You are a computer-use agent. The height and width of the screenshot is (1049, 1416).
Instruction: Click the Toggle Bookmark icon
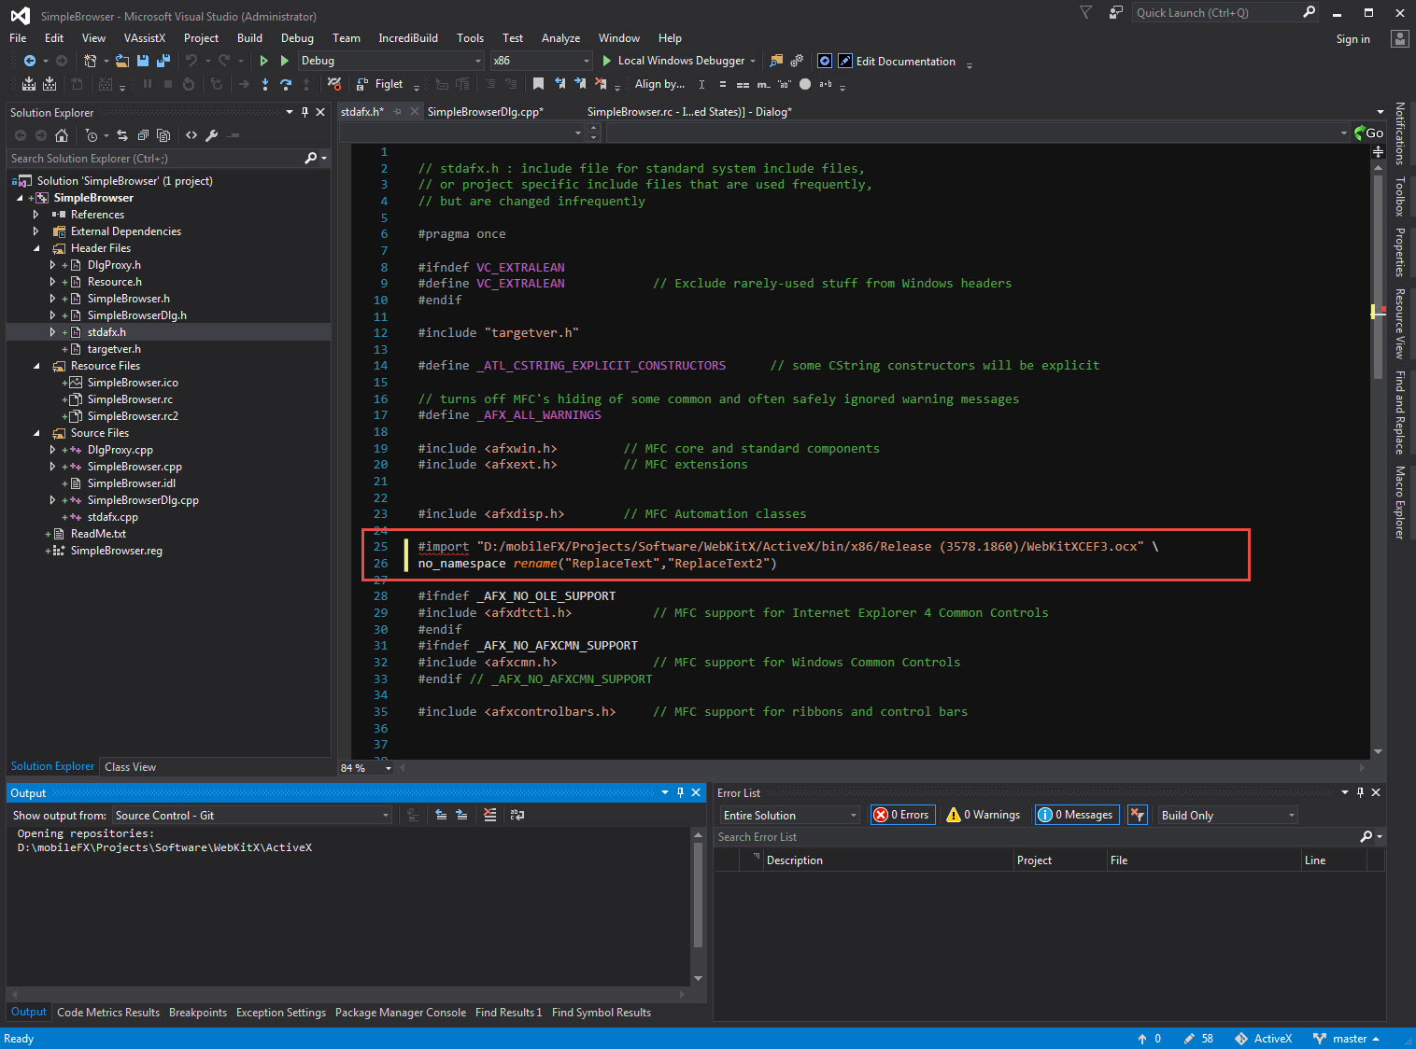coord(539,84)
